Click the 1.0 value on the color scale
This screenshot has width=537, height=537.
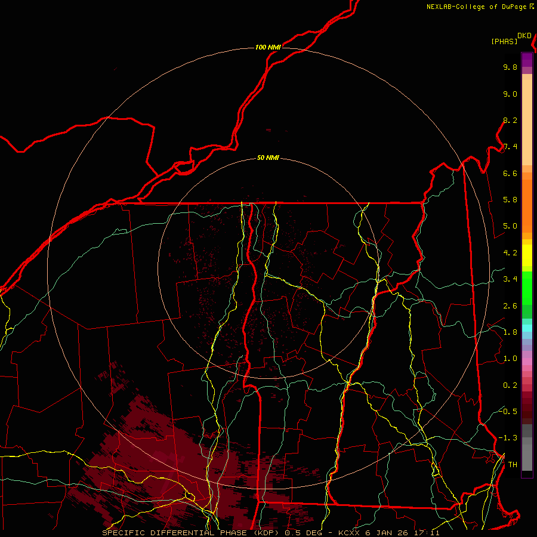point(510,359)
